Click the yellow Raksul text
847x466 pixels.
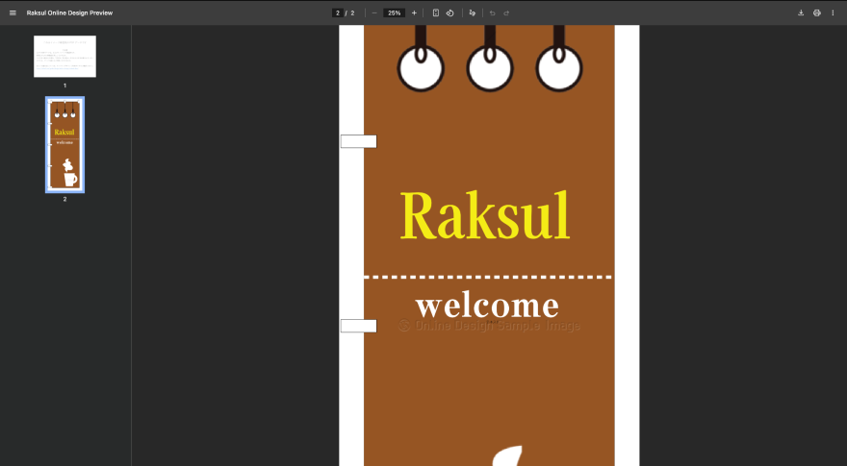485,216
